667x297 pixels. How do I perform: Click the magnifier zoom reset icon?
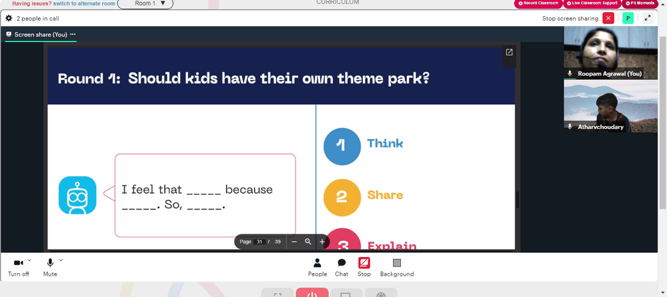click(x=308, y=242)
